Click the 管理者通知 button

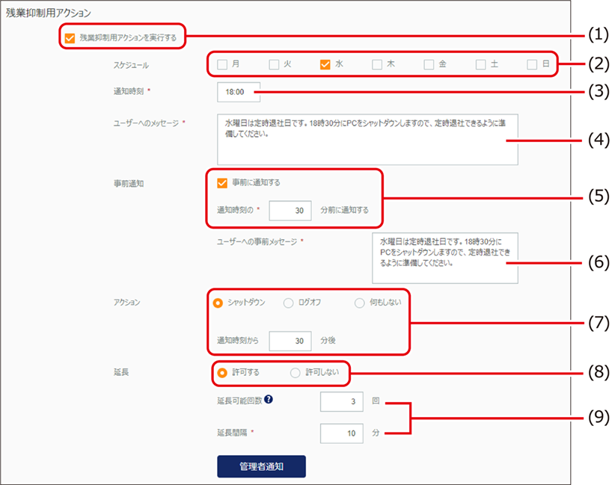262,466
